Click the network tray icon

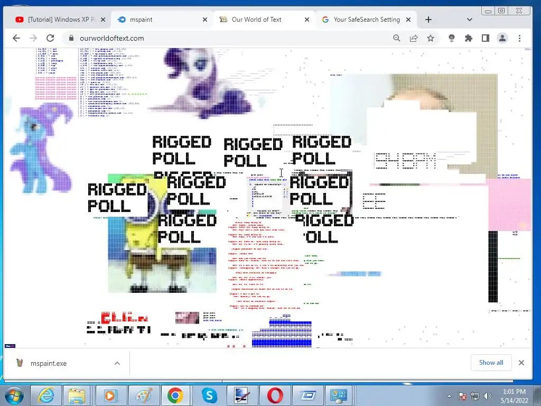(x=475, y=396)
